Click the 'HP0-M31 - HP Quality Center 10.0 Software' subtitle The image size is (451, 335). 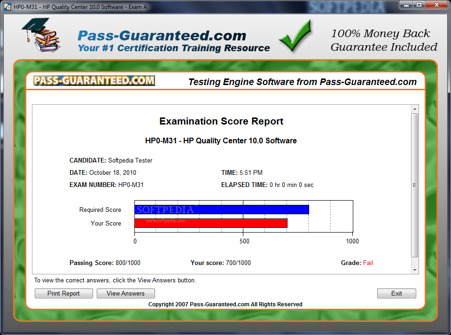pos(221,140)
